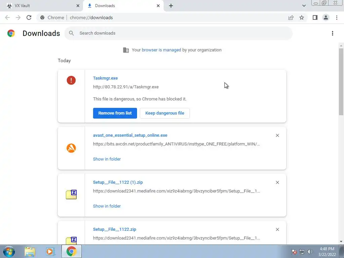The height and width of the screenshot is (258, 344).
Task: Open the tab search dropdown arrow
Action: click(304, 6)
